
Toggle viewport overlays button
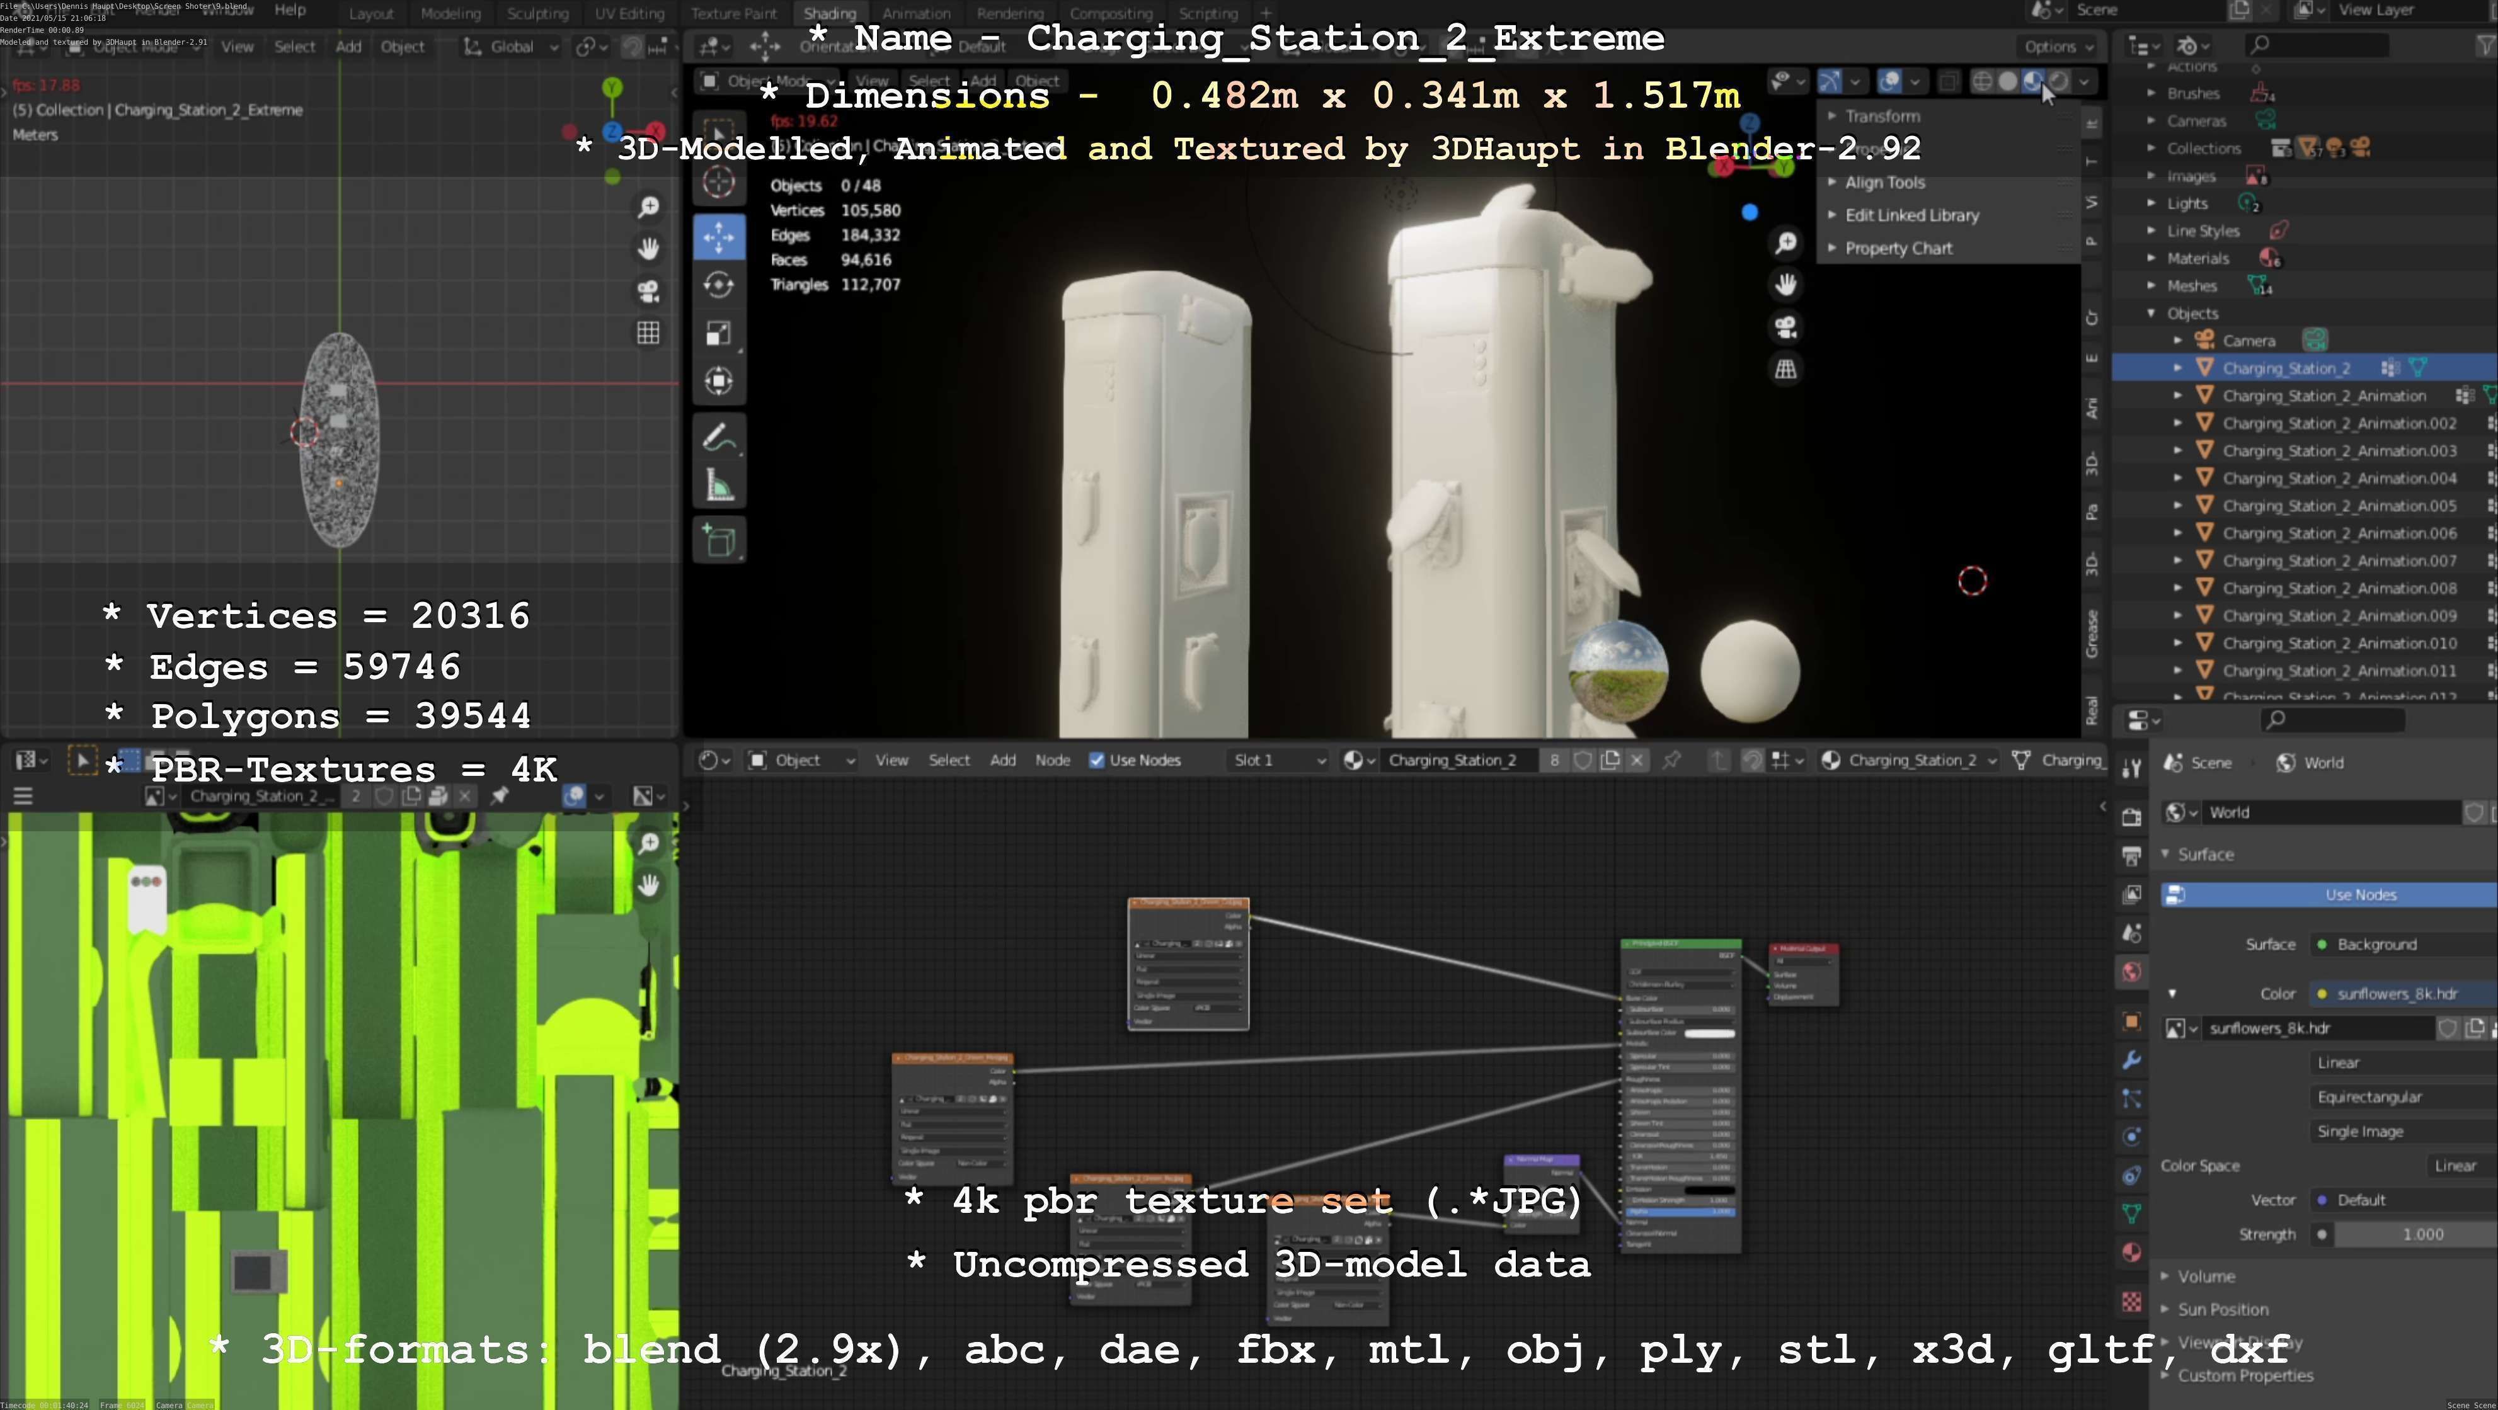tap(1889, 81)
